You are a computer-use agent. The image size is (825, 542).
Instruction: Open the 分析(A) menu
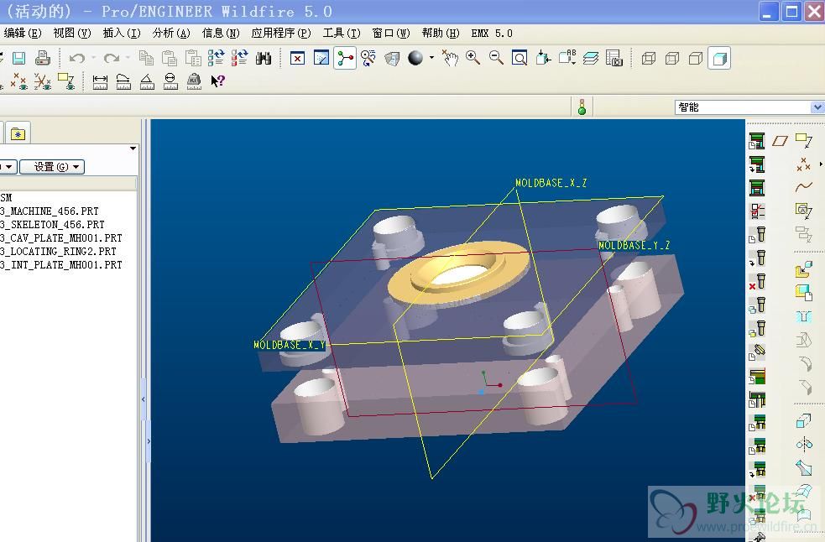click(171, 34)
